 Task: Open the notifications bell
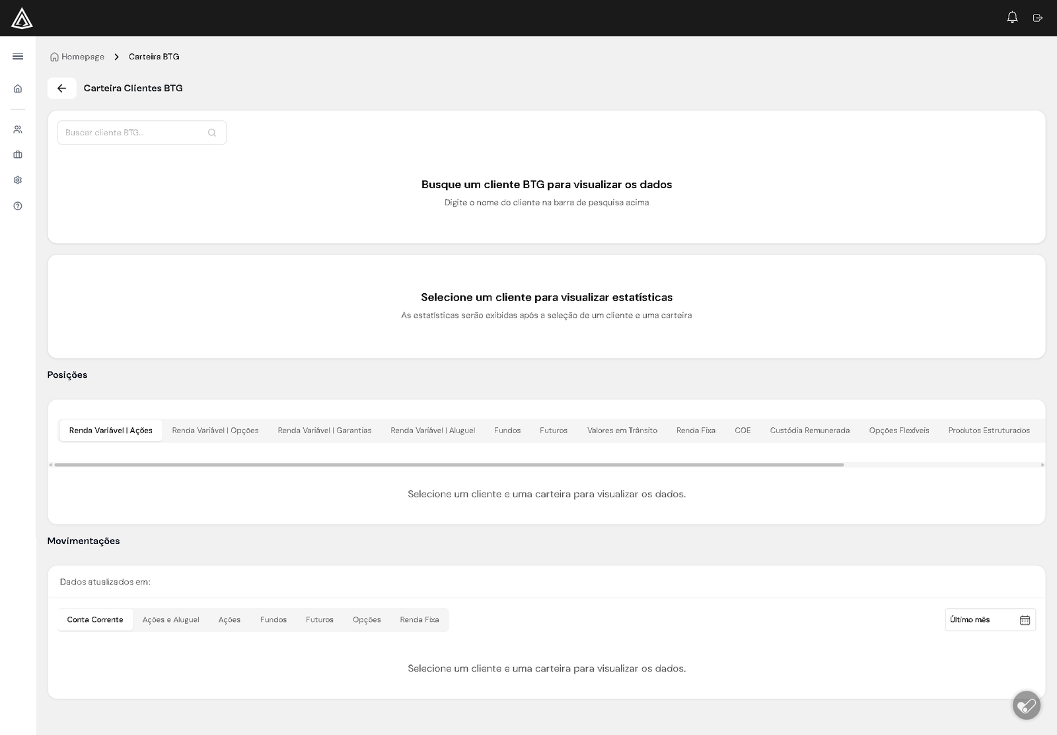click(1011, 18)
